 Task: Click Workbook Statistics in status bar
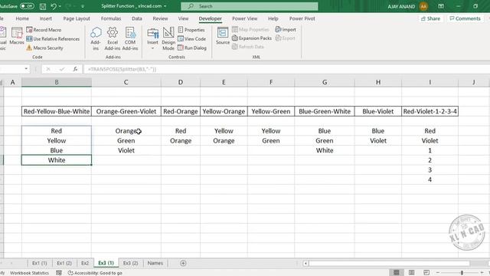click(29, 273)
